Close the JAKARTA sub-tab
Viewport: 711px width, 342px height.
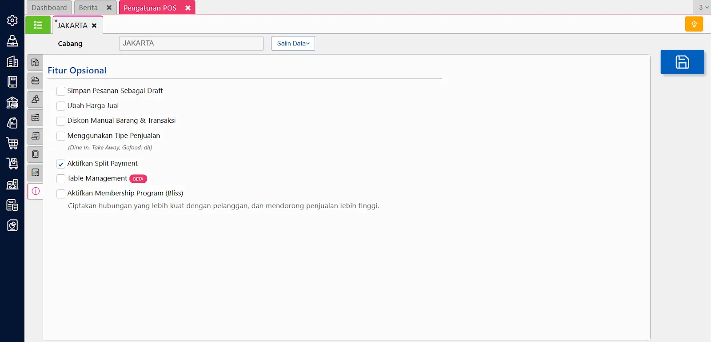click(x=94, y=26)
